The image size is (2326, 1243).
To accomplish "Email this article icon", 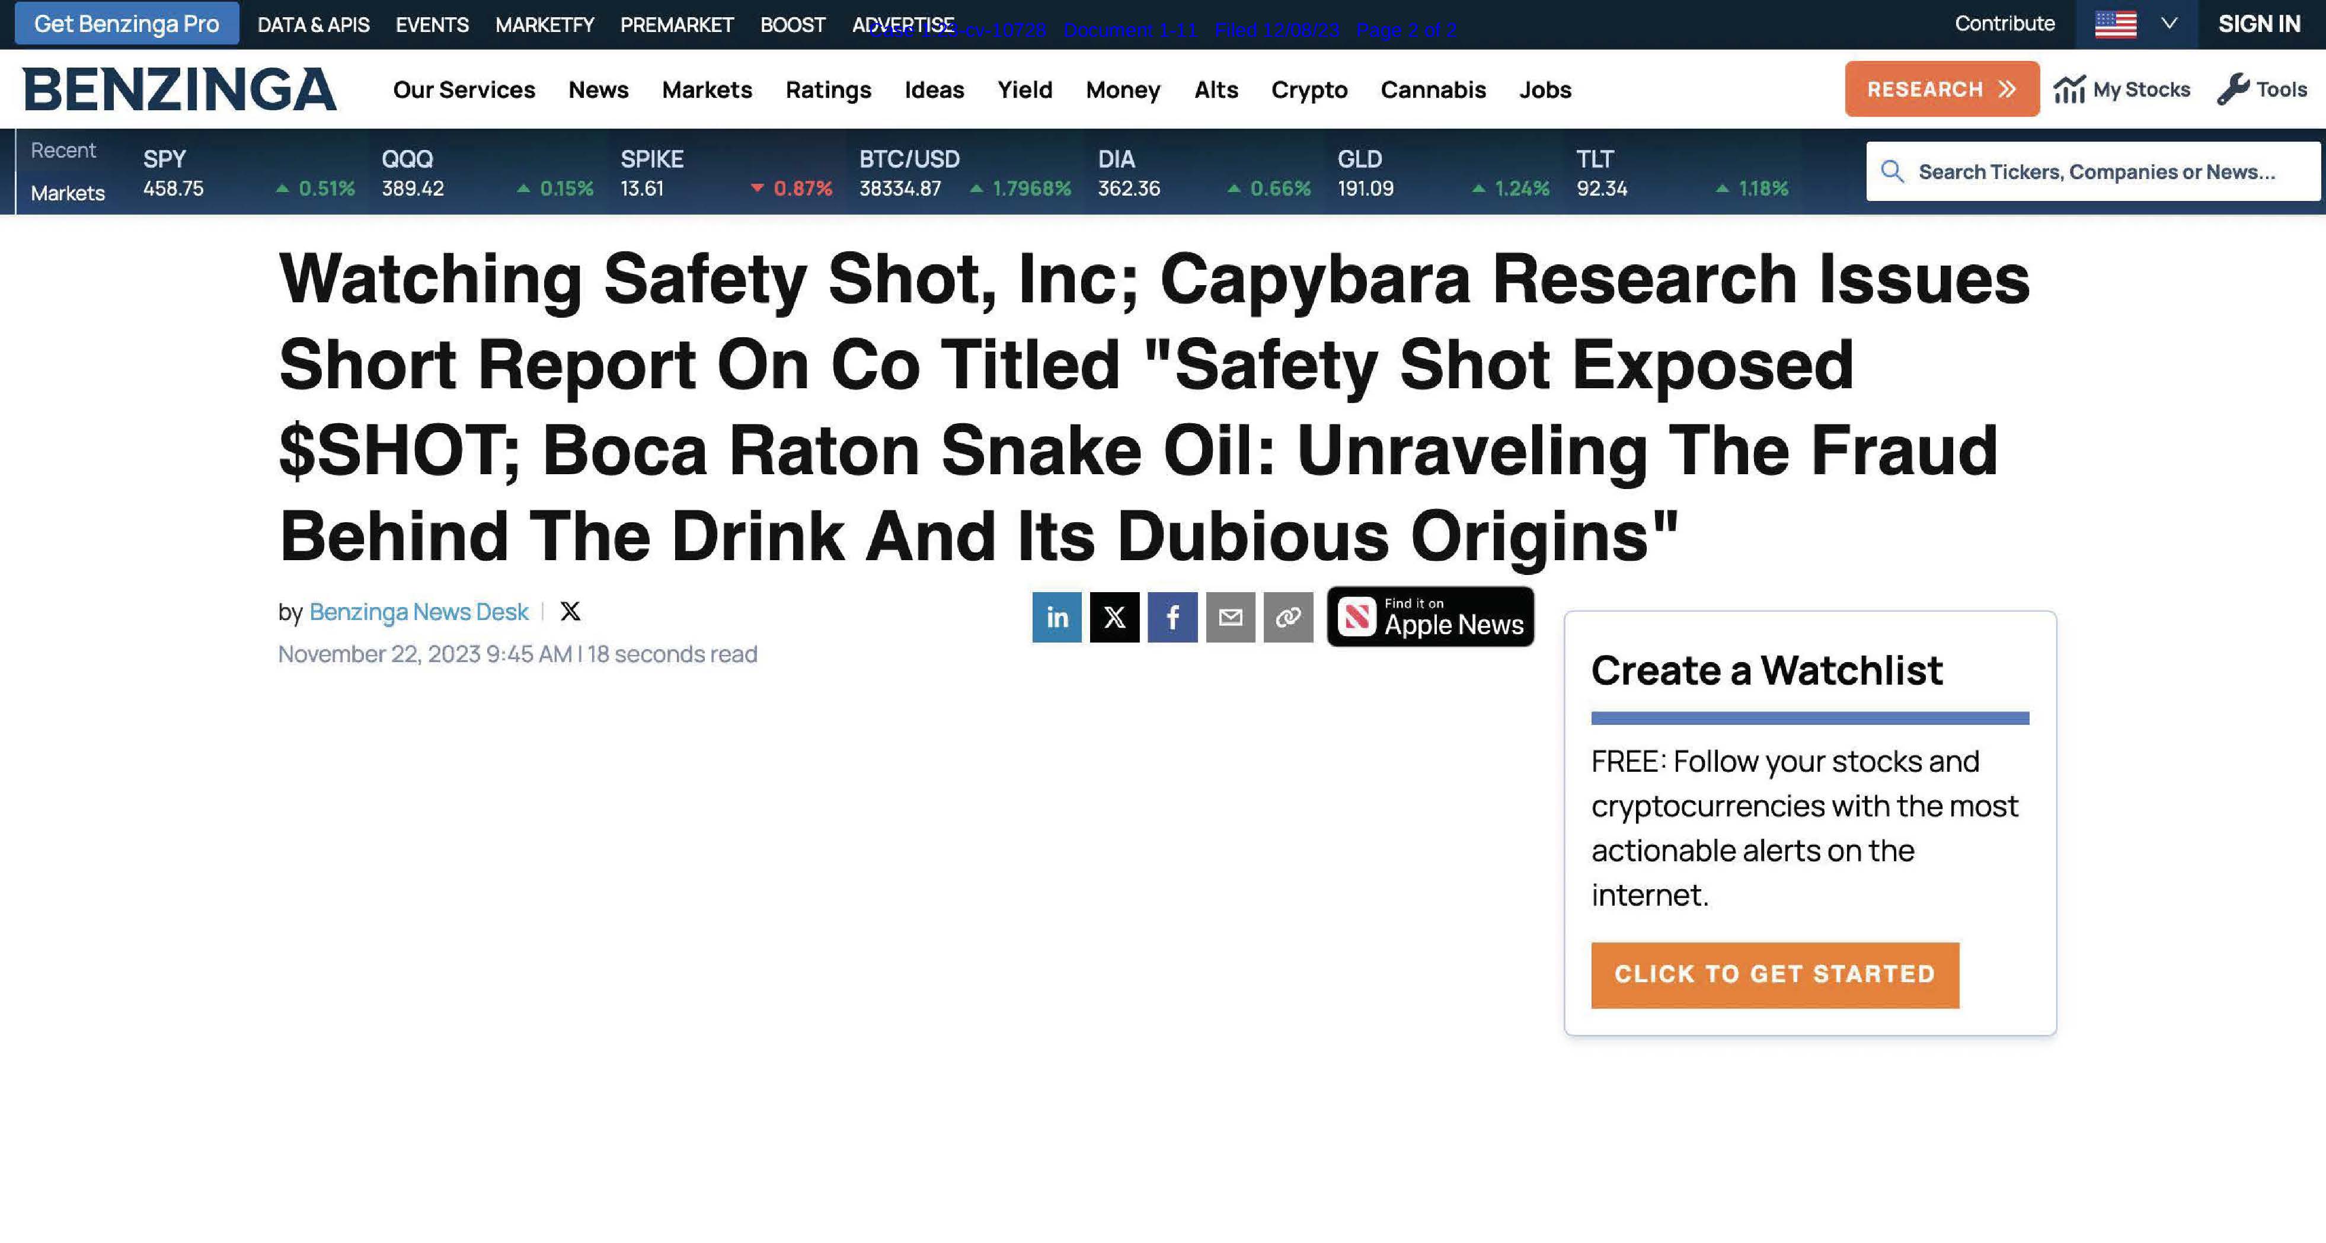I will coord(1230,618).
